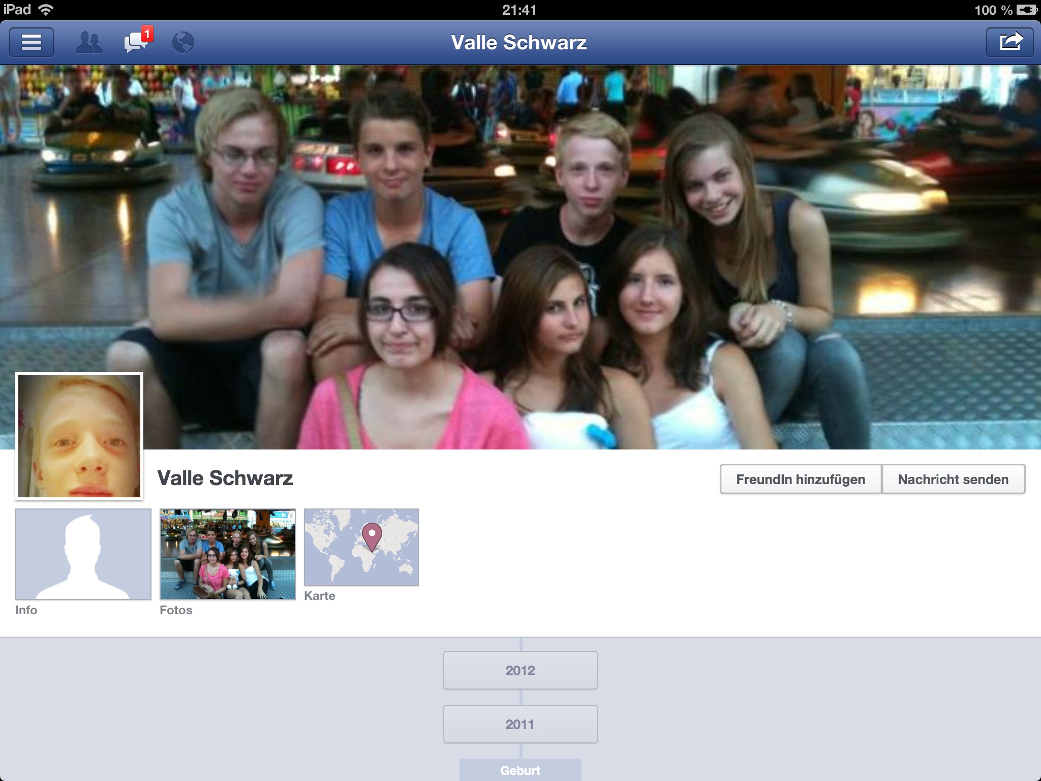Open the friend requests icon
This screenshot has height=781, width=1041.
pyautogui.click(x=88, y=42)
